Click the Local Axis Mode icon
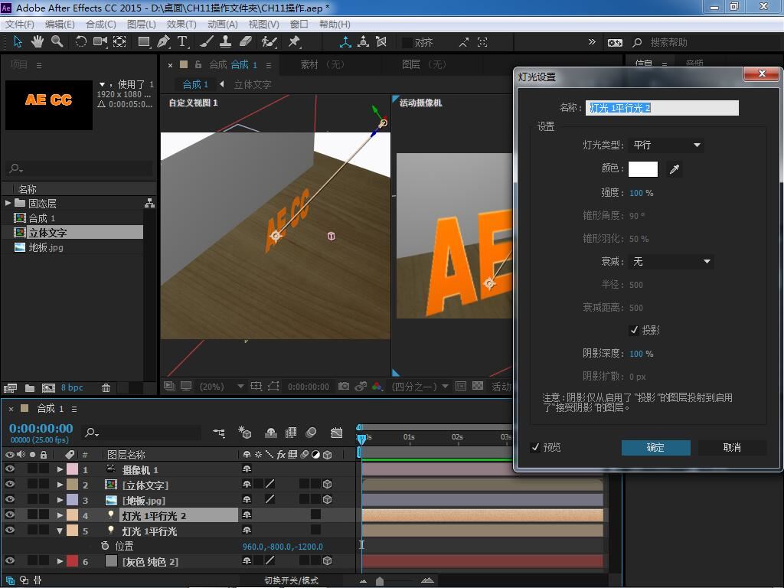 345,42
